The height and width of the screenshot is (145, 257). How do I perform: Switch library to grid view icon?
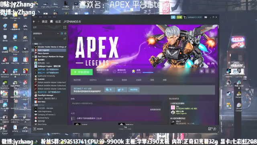coord(65,27)
